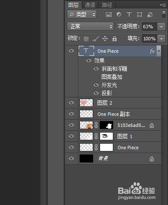168x205 pixels.
Task: Hide the 斜面和浮雕 effect
Action: pyautogui.click(x=96, y=69)
